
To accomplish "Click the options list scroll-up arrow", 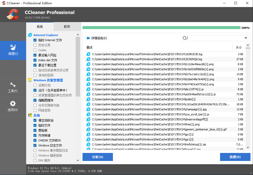I will click(78, 35).
